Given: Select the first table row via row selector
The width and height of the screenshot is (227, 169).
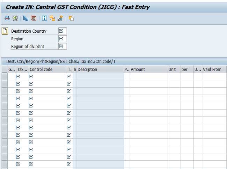Looking at the screenshot, I should click(5, 77).
